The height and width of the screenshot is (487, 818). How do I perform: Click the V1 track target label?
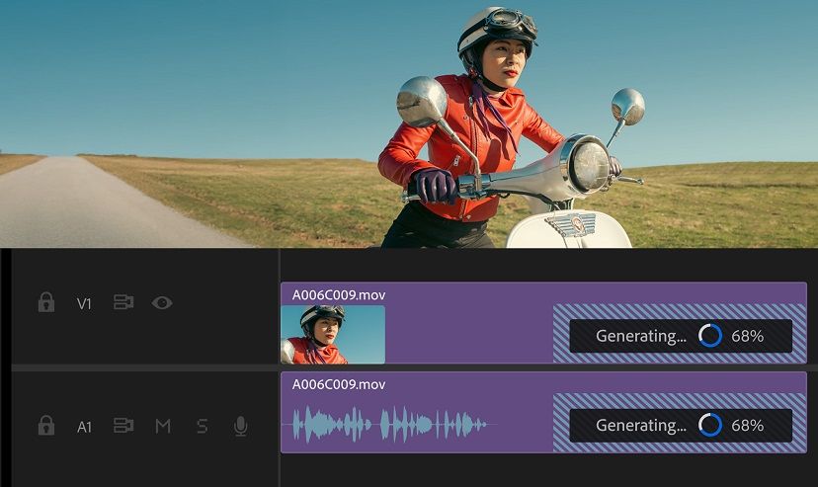tap(84, 304)
